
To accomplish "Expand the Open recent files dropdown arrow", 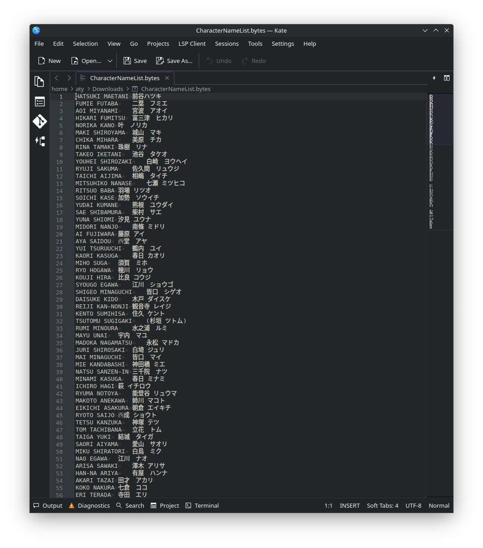I will pyautogui.click(x=110, y=61).
